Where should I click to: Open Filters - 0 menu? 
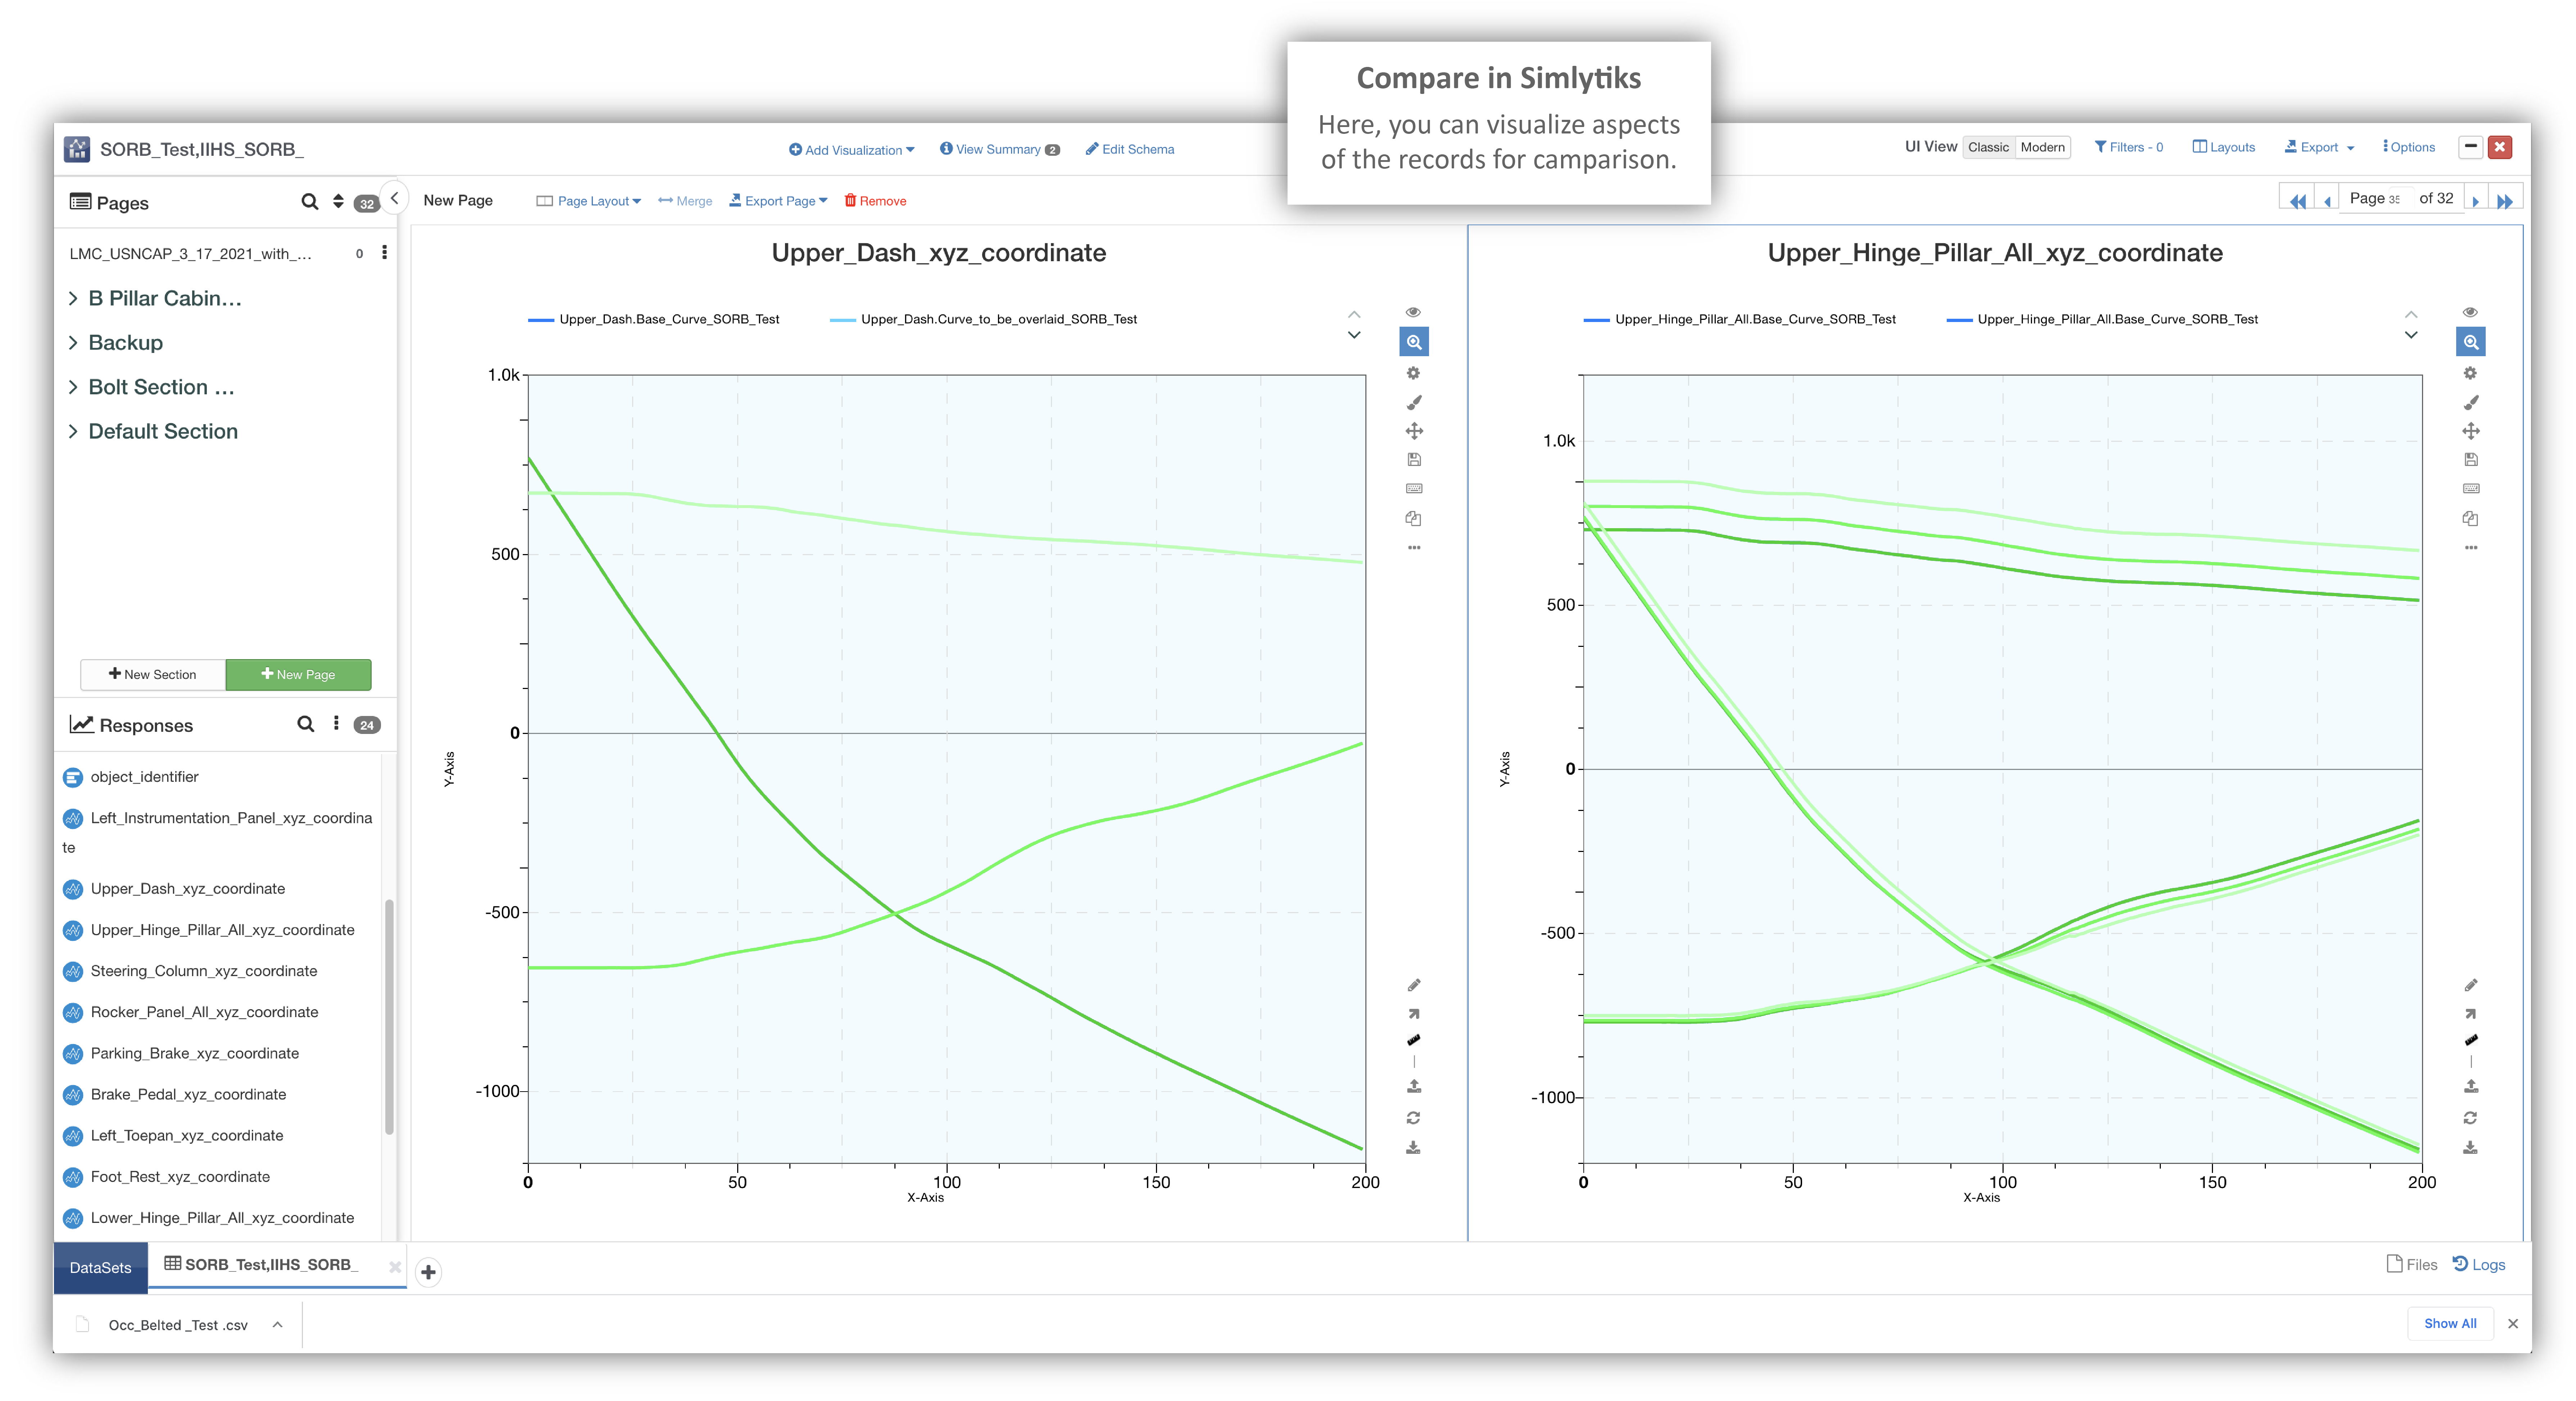point(2129,147)
